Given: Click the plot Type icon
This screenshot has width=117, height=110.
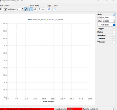Looking at the screenshot, I should point(49,9).
